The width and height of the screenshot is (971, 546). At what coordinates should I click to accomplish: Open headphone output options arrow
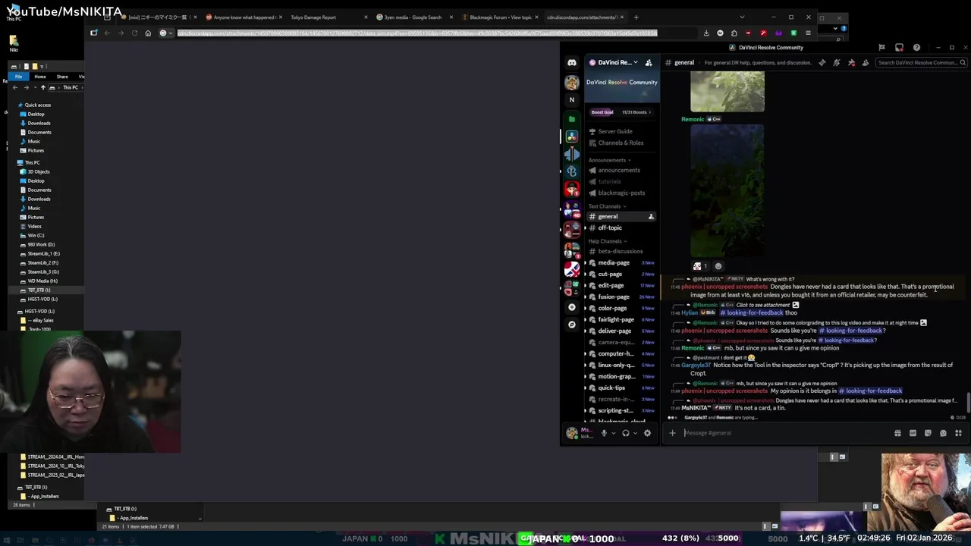pos(635,433)
